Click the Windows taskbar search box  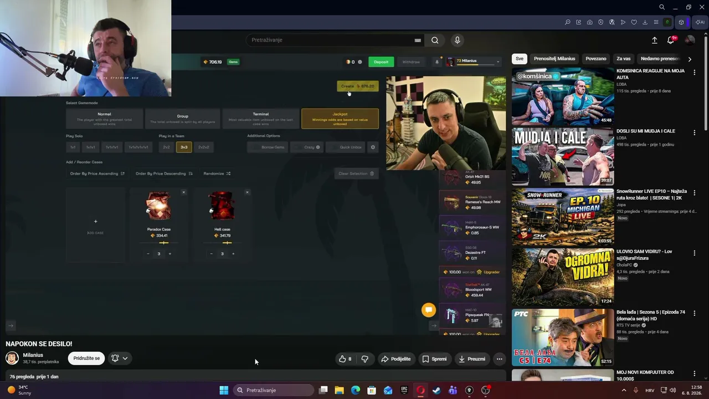coord(273,390)
